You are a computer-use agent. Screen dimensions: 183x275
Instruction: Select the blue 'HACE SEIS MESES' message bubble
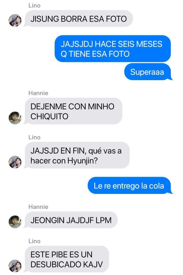[113, 49]
